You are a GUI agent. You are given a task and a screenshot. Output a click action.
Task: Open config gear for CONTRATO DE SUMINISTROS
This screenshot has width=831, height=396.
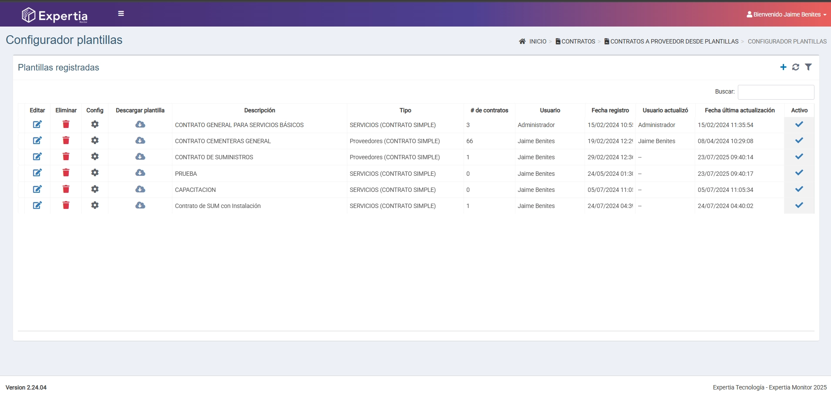point(95,157)
